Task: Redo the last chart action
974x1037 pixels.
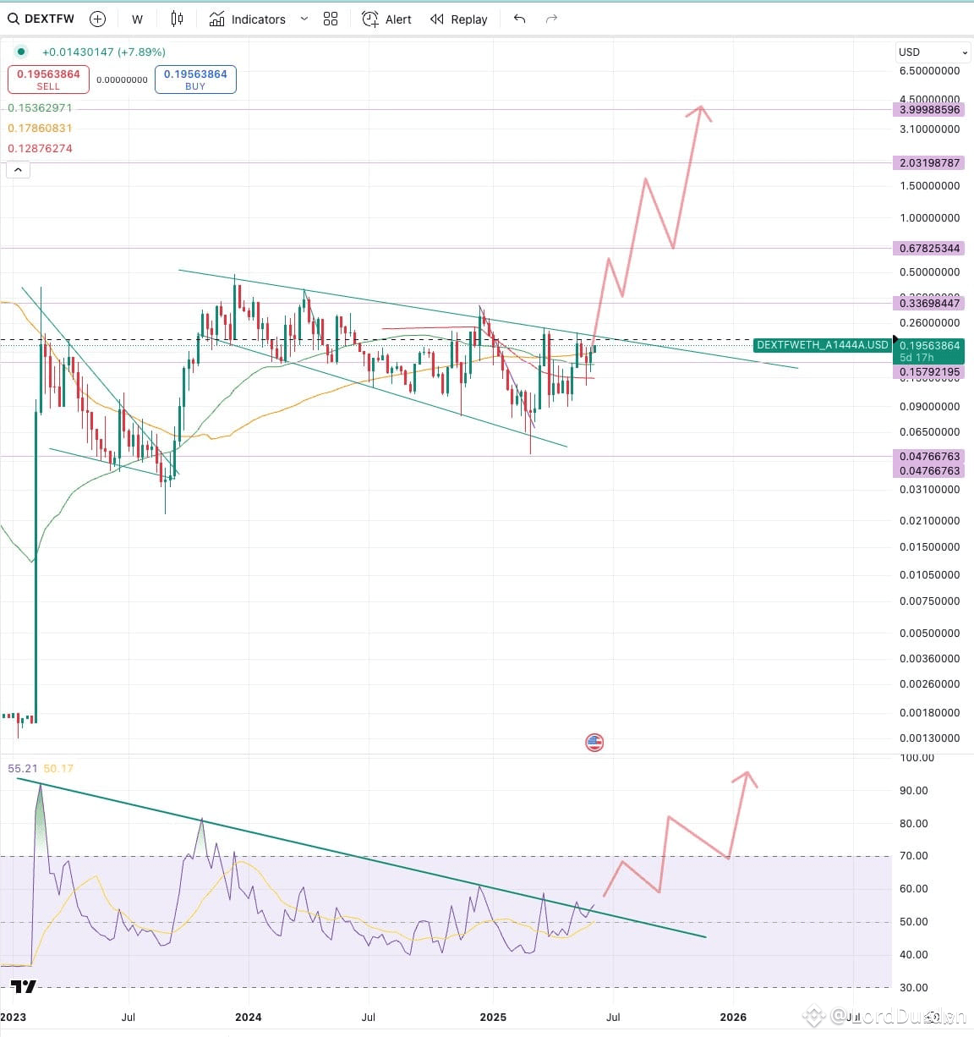Action: [x=552, y=19]
